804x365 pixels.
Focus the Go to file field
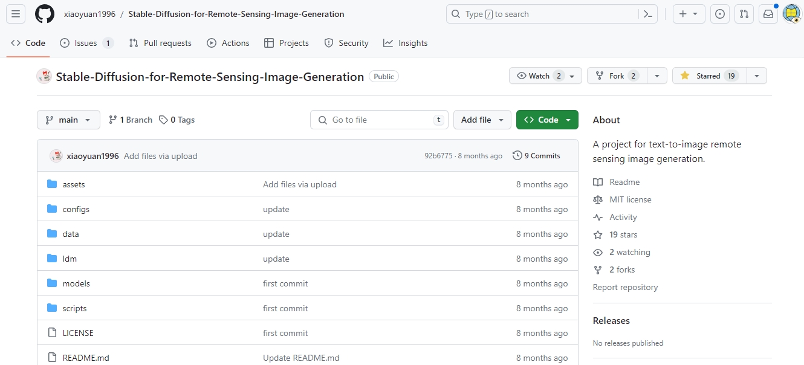pos(379,120)
